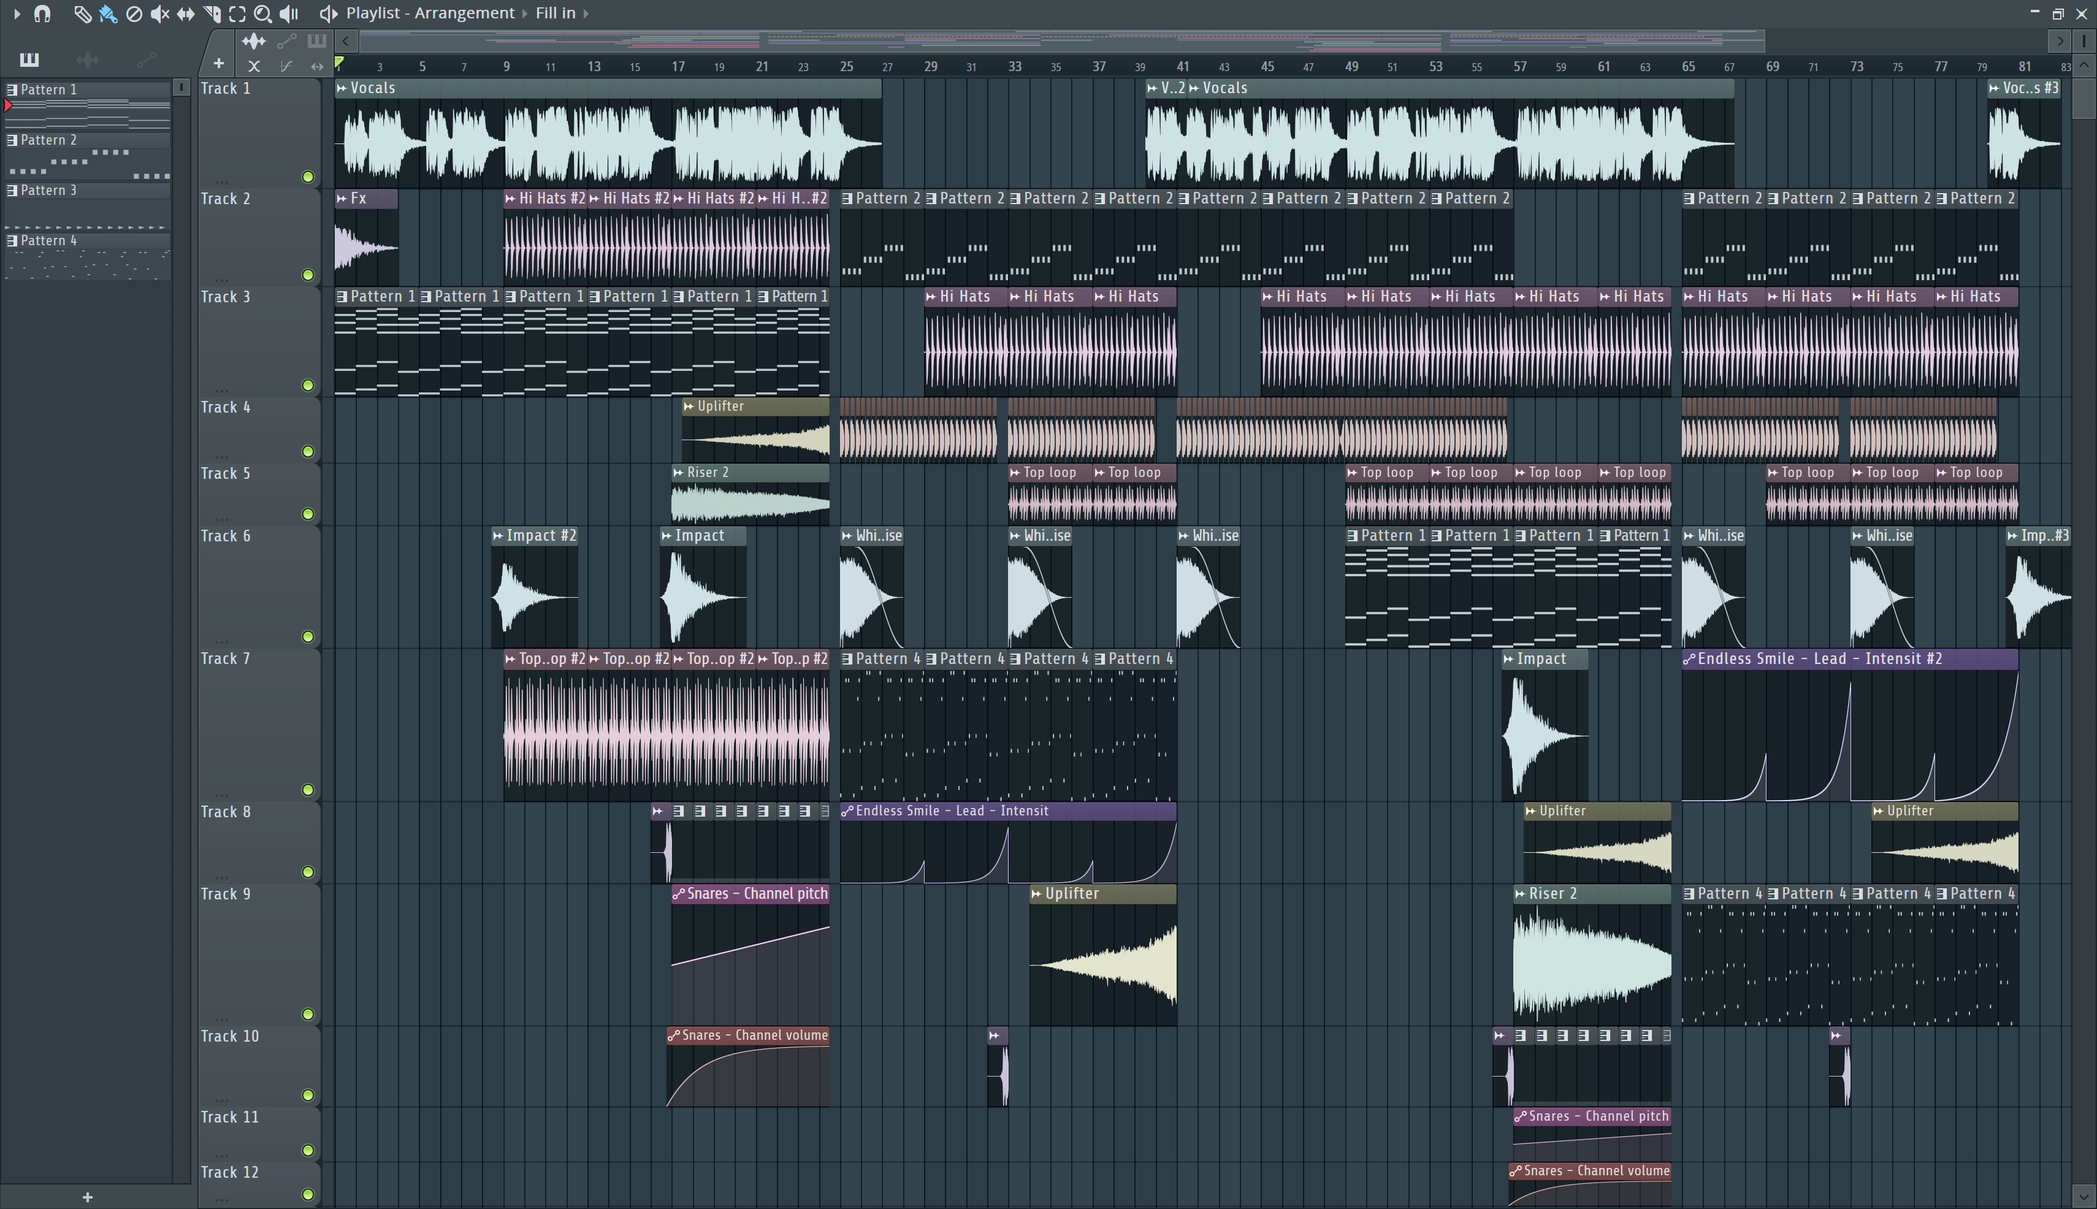The image size is (2097, 1209).
Task: Select the Endless Smile - Lead - Intensit #2 clip
Action: pos(1849,725)
